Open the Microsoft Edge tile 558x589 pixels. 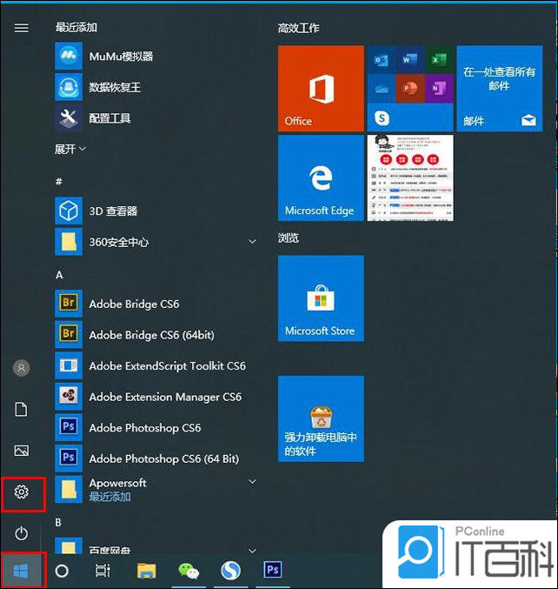(x=321, y=178)
